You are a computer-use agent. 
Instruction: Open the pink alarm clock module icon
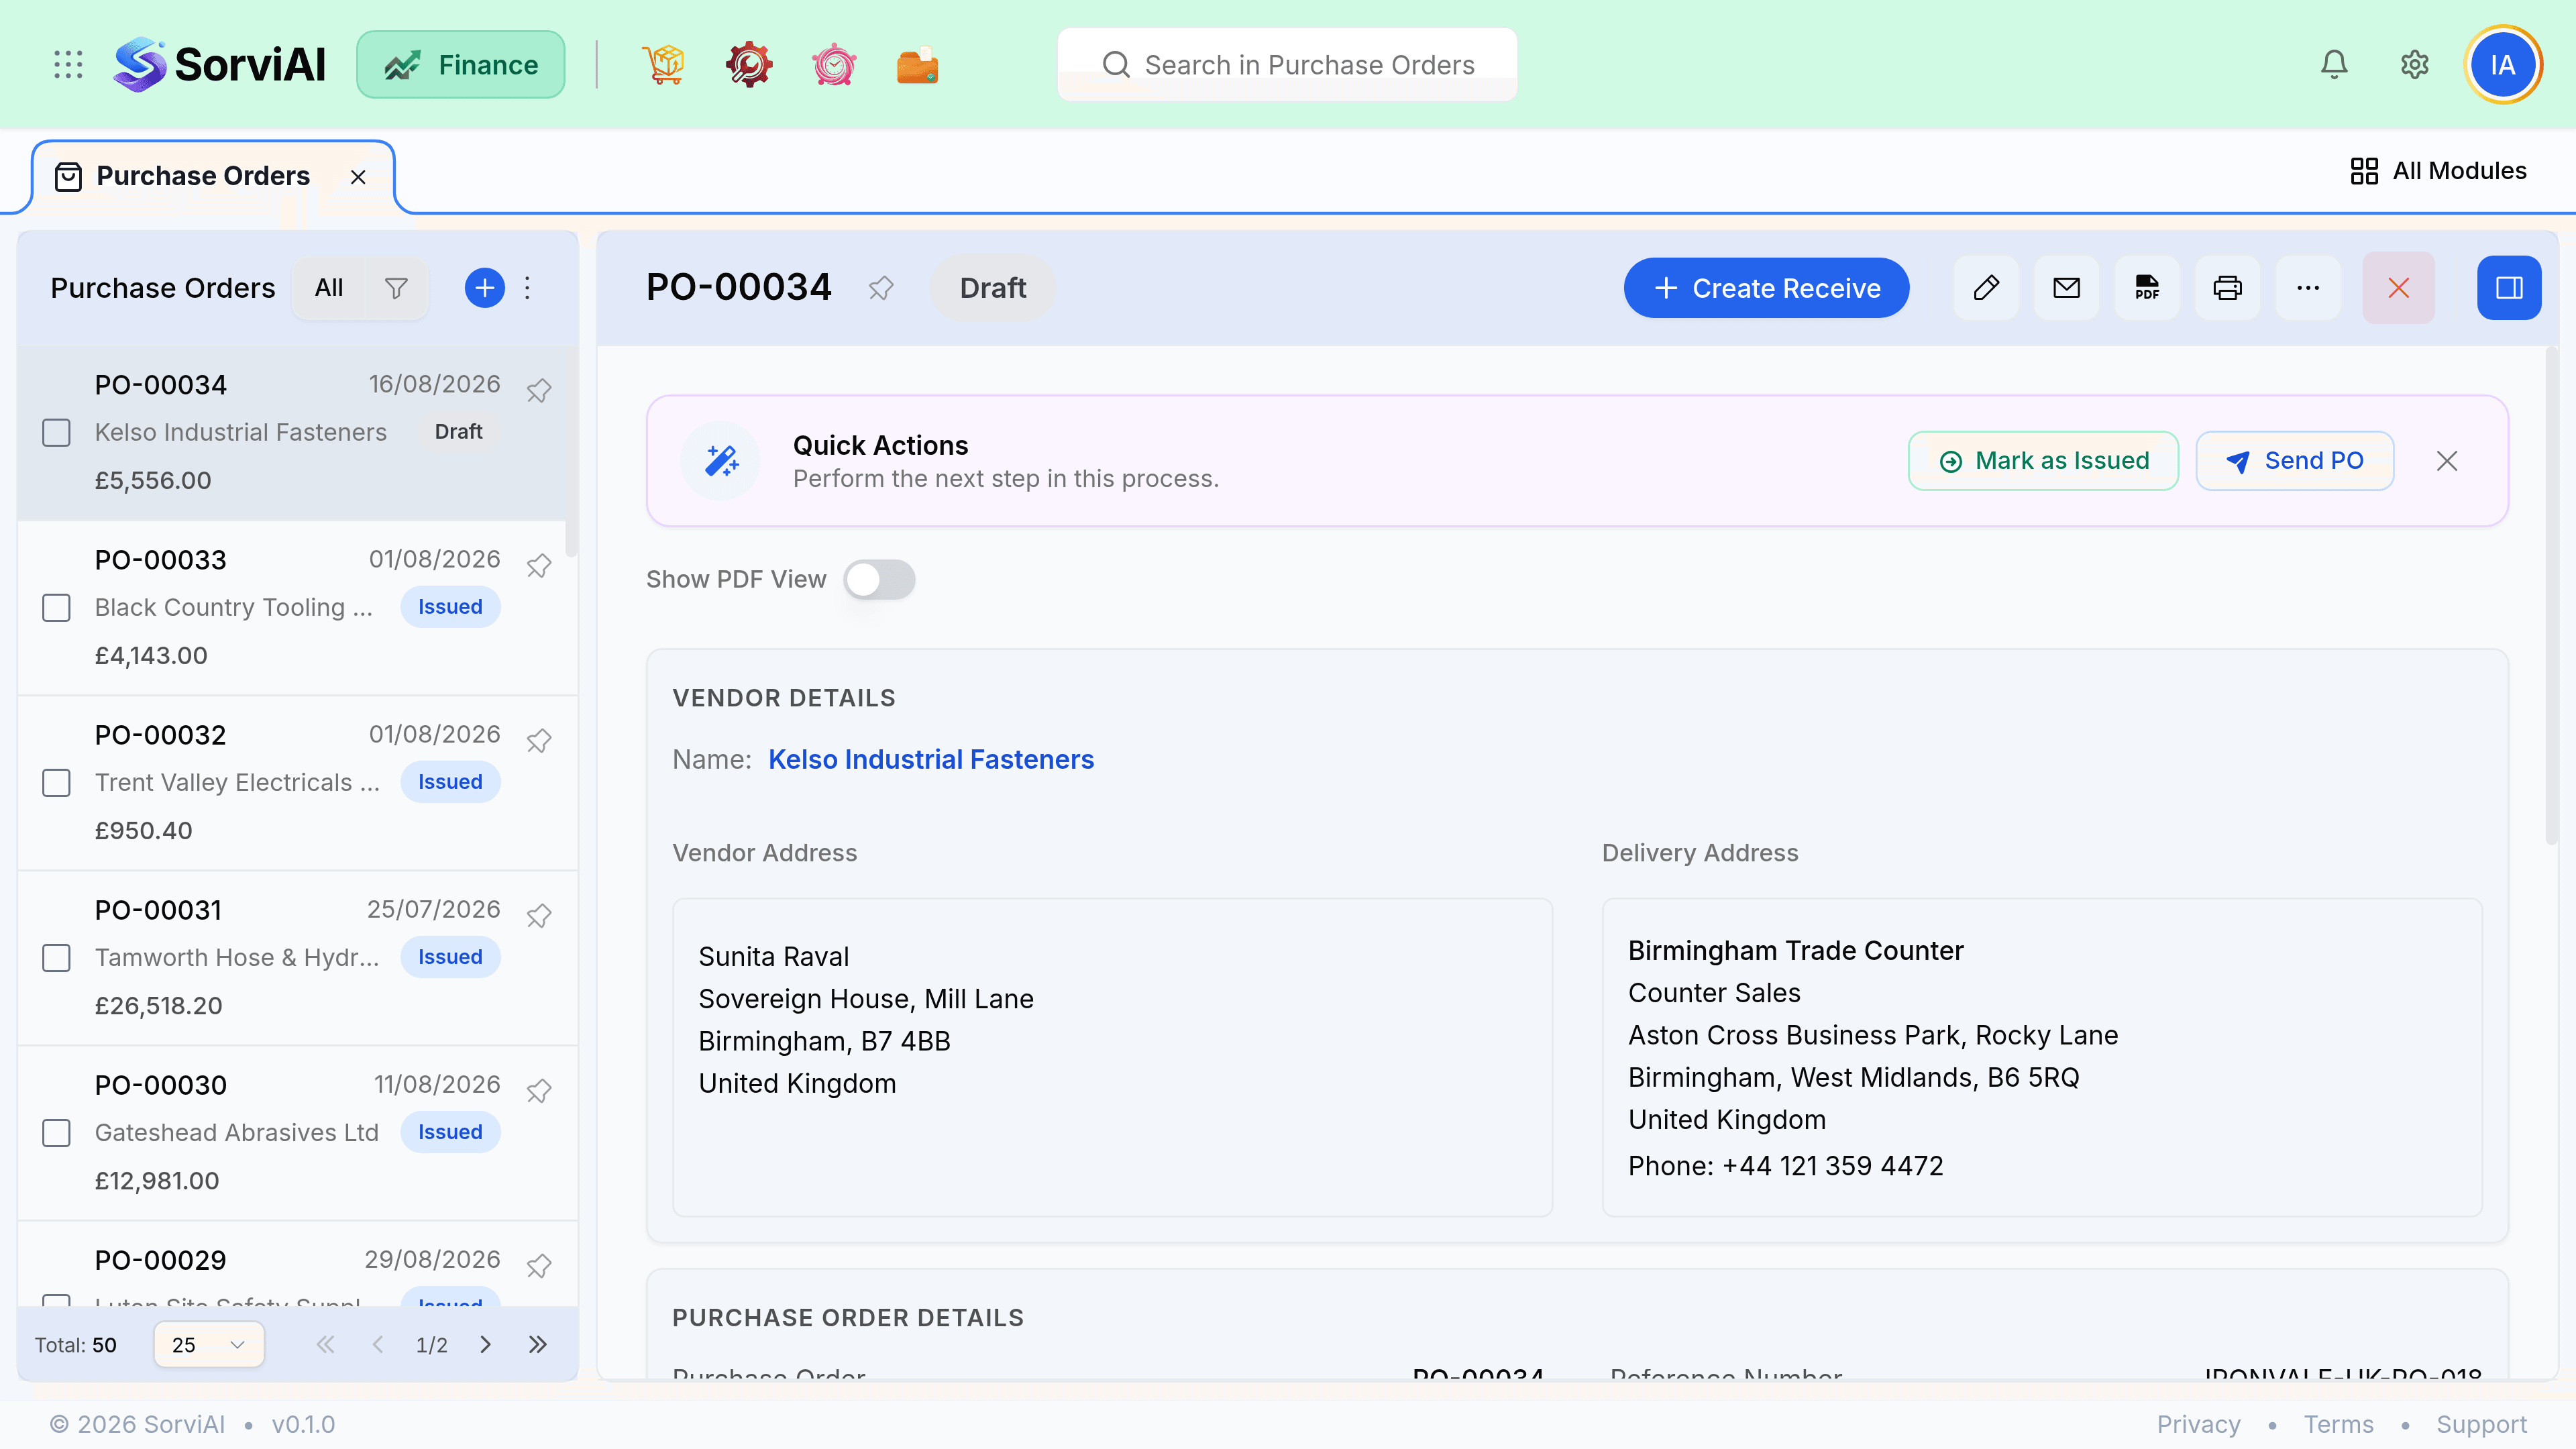tap(833, 65)
